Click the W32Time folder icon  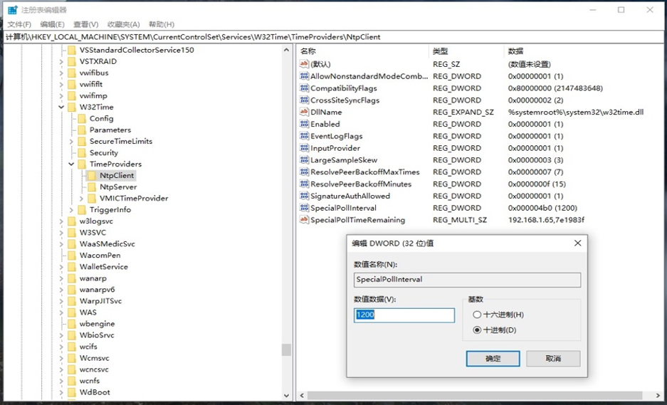[71, 107]
